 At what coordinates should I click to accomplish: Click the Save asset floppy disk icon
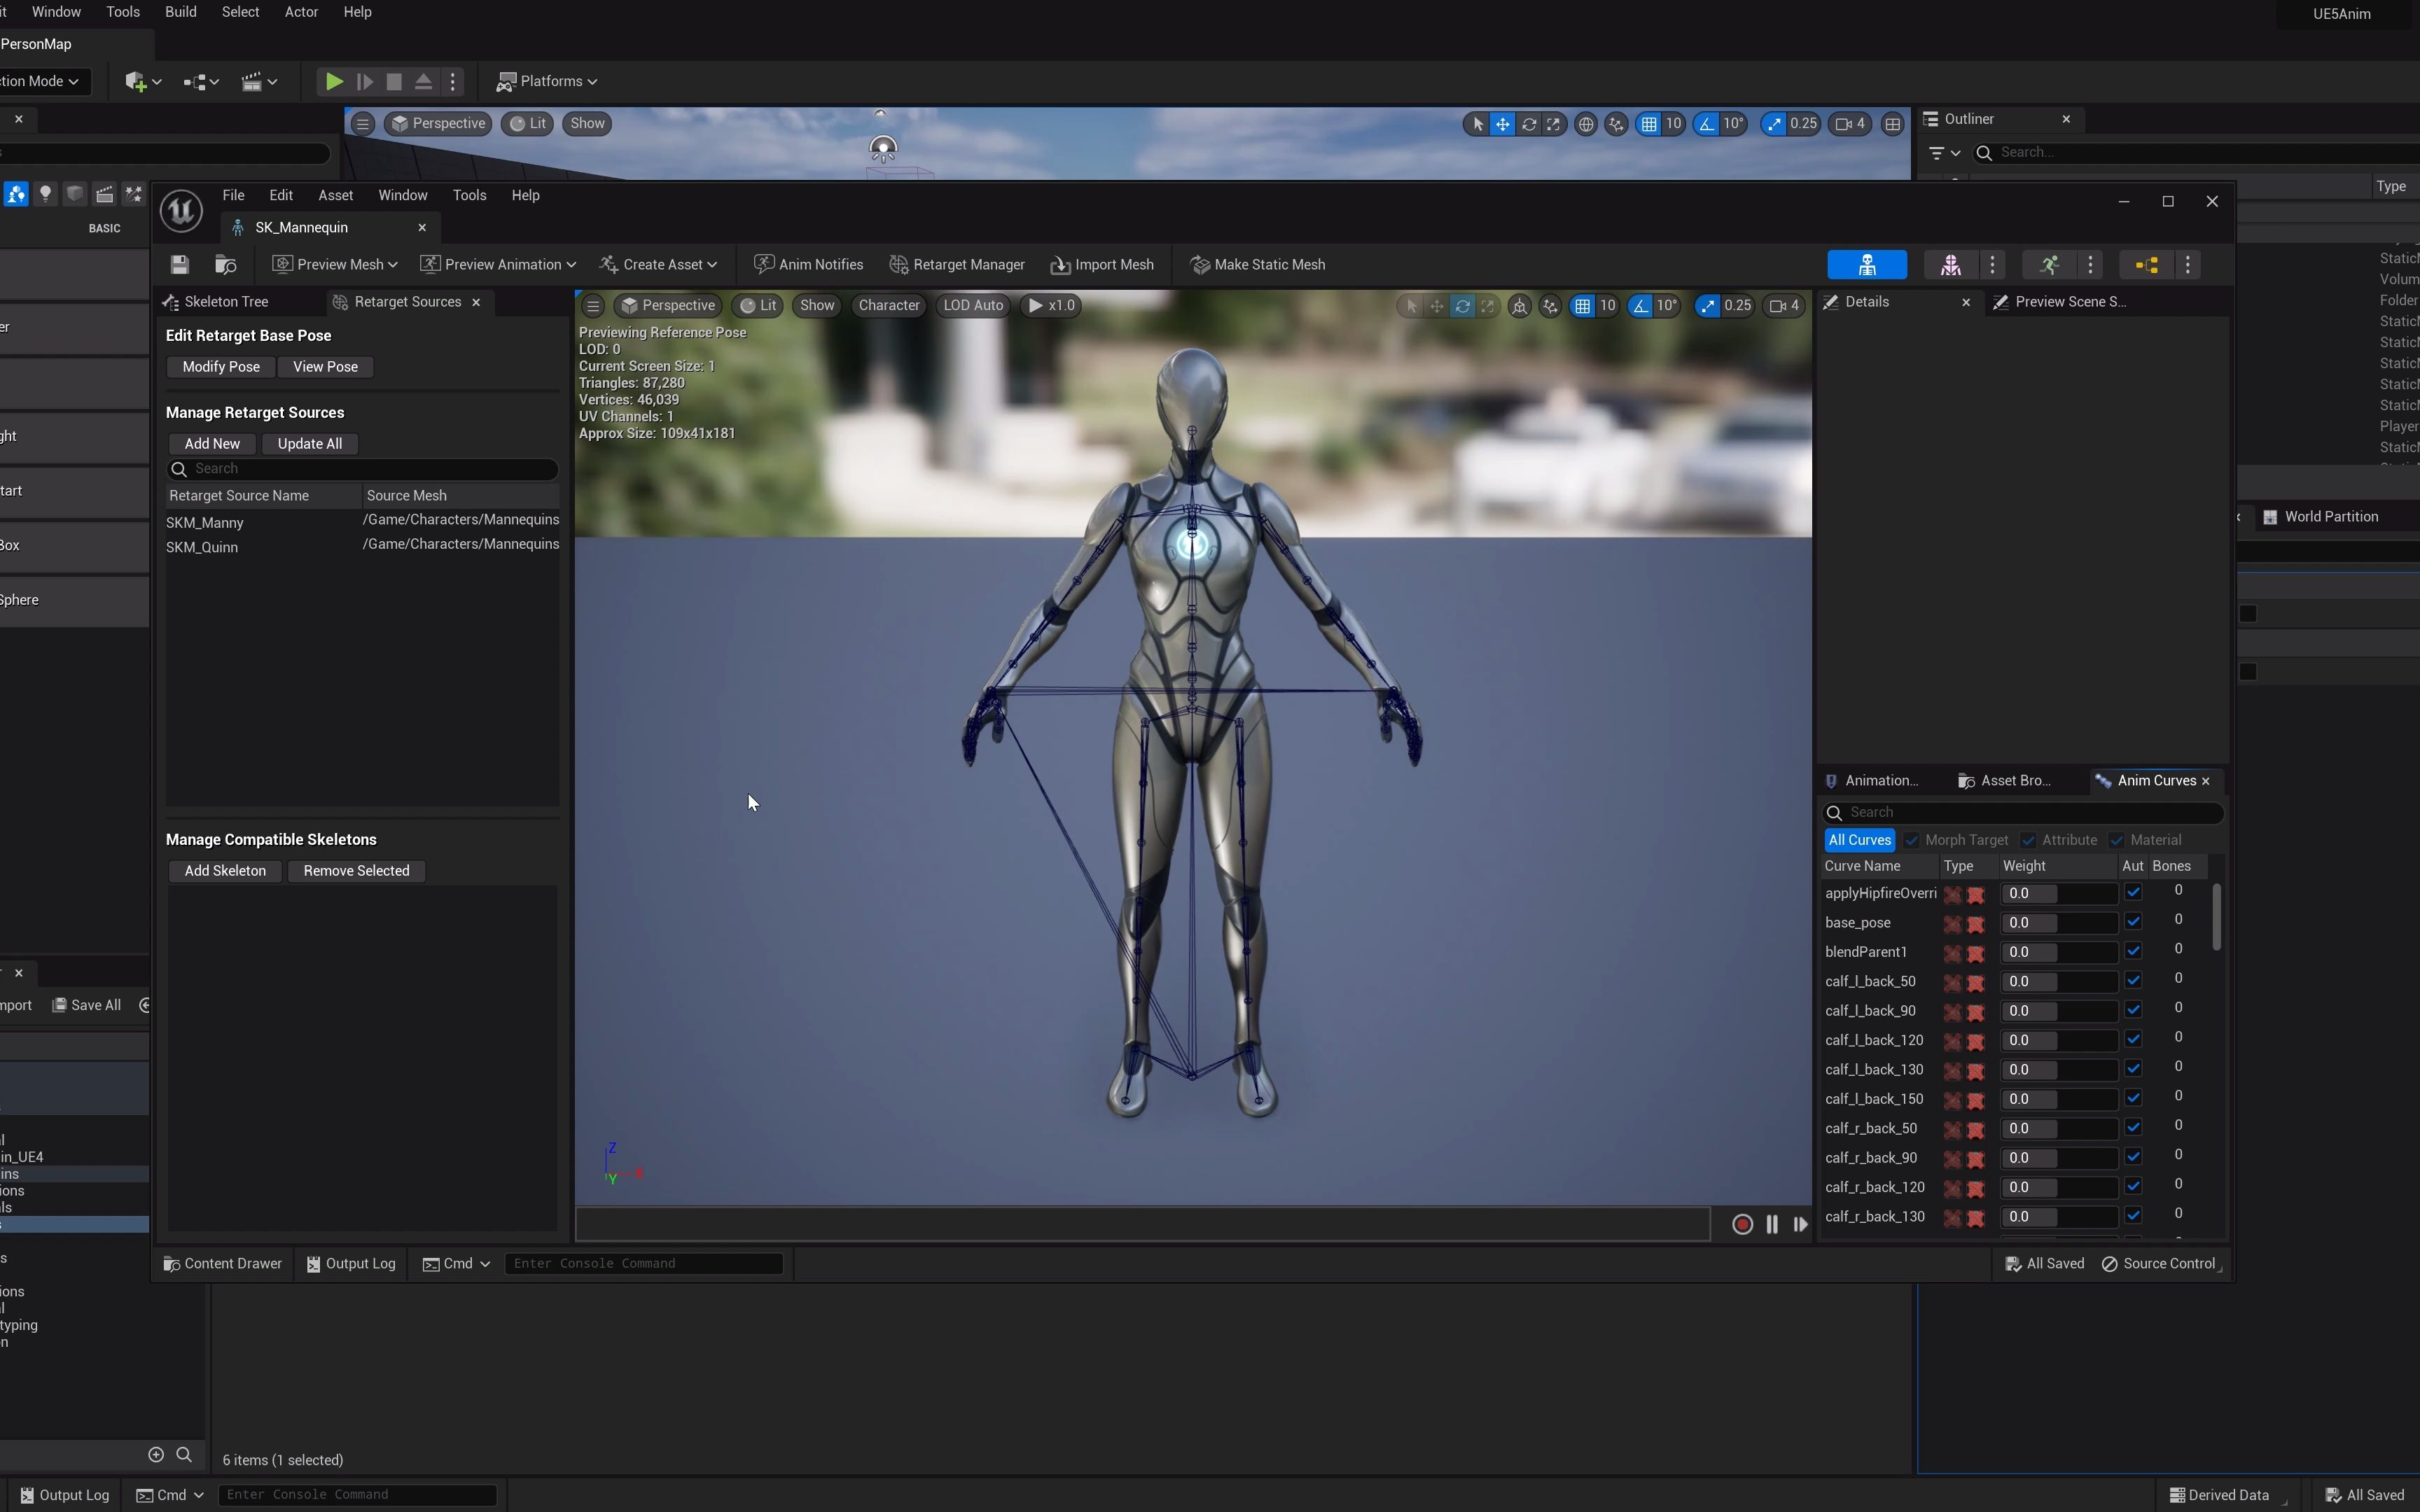click(179, 265)
